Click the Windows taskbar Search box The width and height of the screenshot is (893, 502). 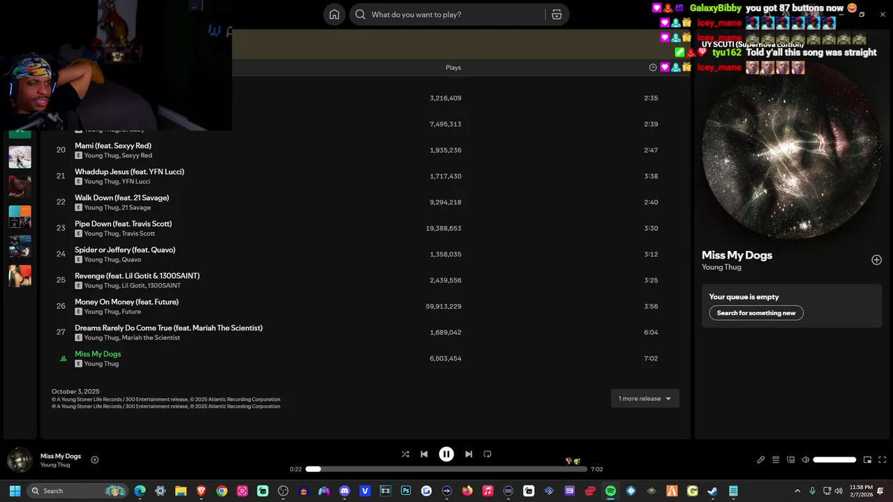pos(77,491)
